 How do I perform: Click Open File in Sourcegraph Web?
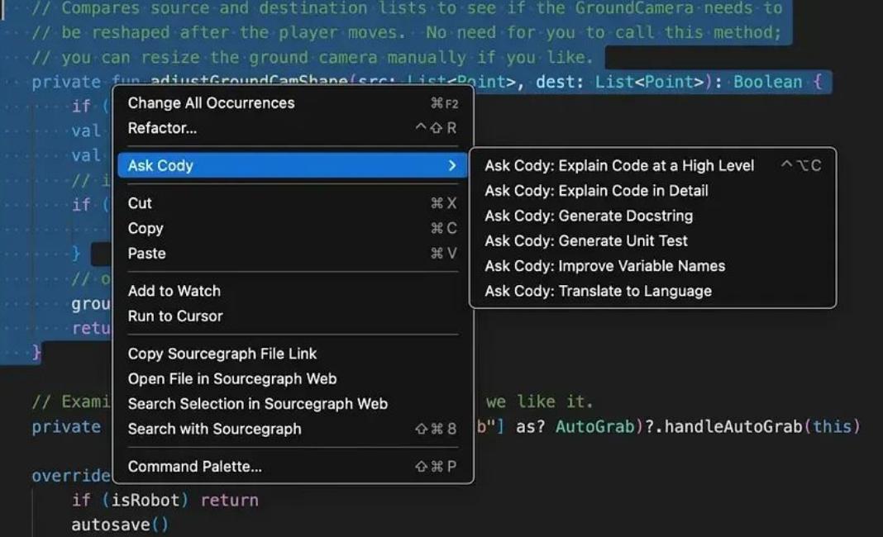[x=293, y=379]
